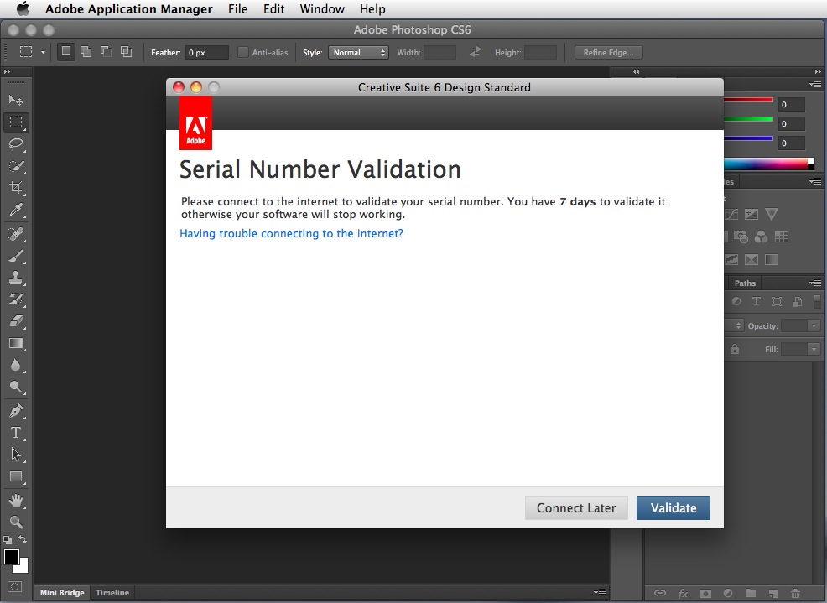Open the internet troubleshooting link
The width and height of the screenshot is (827, 603).
pos(291,234)
